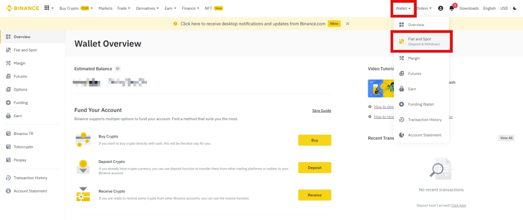This screenshot has height=220, width=523.
Task: Open the USD currency selector
Action: (x=504, y=8)
